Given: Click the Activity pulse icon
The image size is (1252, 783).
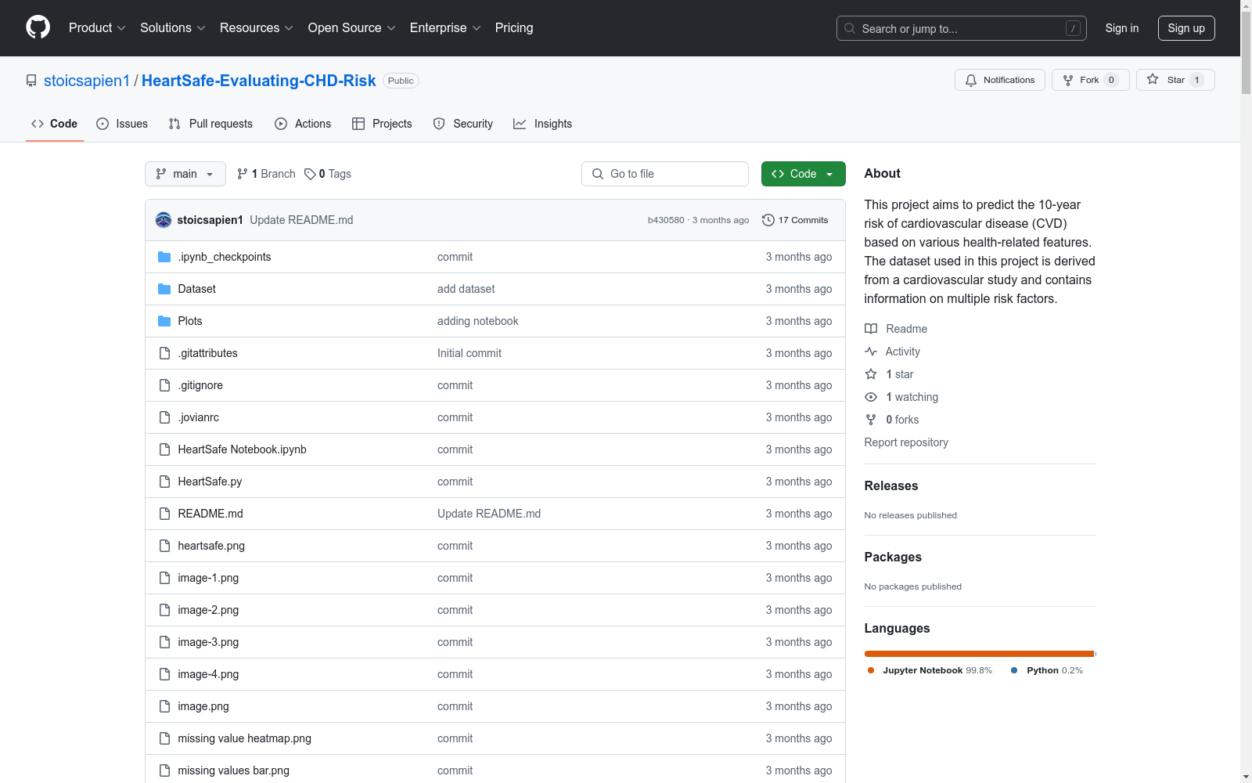Looking at the screenshot, I should (871, 352).
